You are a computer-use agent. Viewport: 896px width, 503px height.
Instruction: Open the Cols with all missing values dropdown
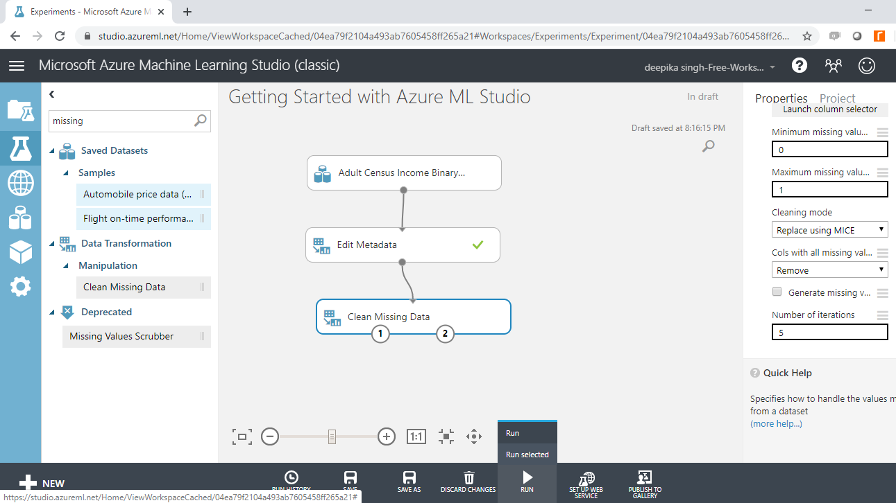click(829, 270)
